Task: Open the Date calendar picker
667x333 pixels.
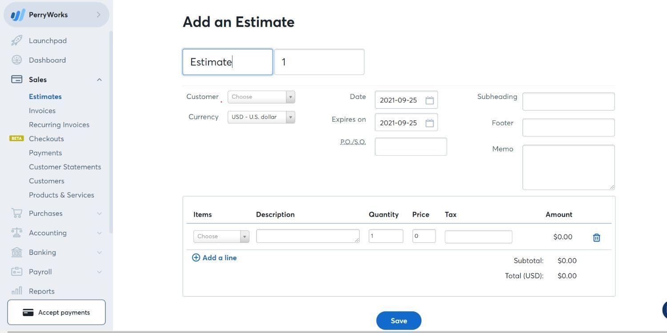Action: click(429, 100)
